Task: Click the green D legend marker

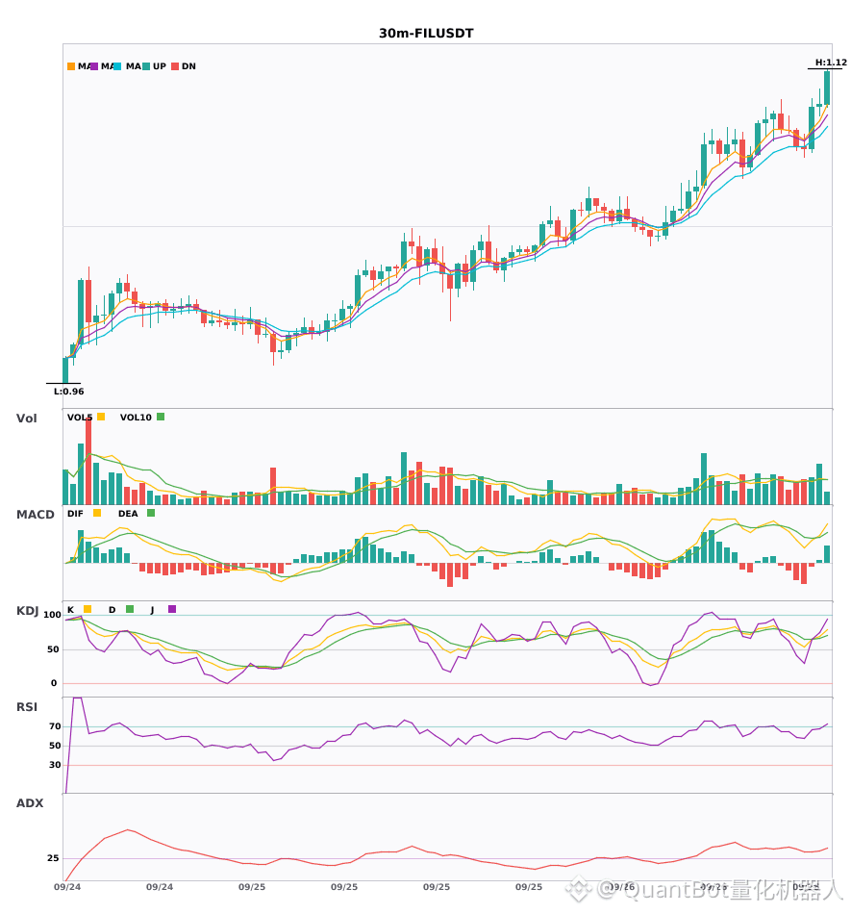Action: pyautogui.click(x=130, y=609)
